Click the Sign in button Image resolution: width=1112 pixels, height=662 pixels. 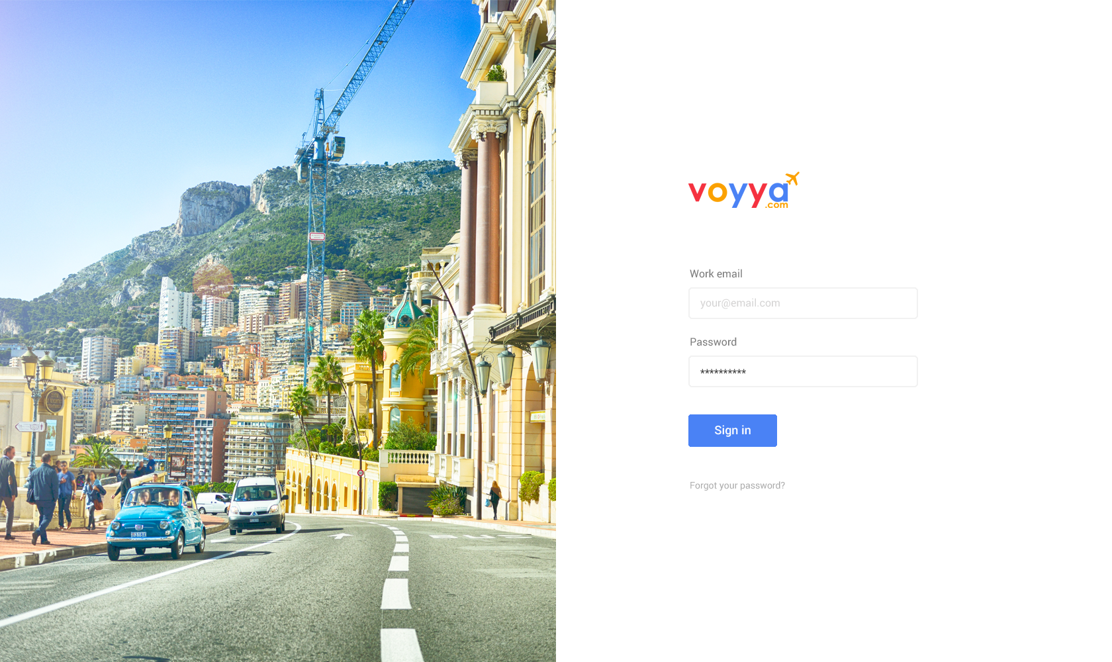point(733,430)
